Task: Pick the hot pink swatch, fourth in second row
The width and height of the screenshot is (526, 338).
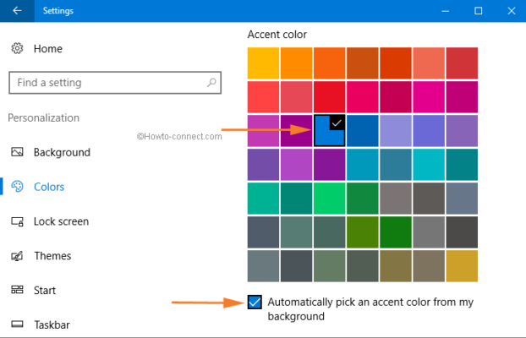Action: pos(363,97)
